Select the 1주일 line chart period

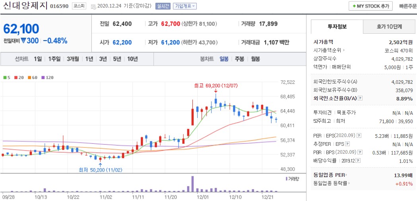[54, 59]
